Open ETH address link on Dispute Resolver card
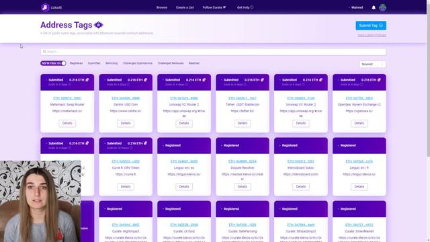Viewport: 430px width, 242px height. point(243,161)
